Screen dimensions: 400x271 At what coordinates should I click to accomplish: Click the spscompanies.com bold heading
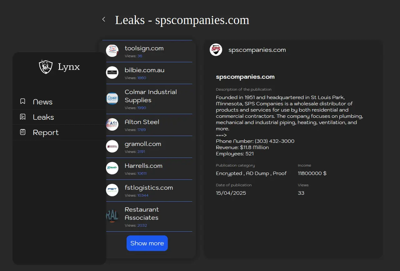tap(245, 77)
